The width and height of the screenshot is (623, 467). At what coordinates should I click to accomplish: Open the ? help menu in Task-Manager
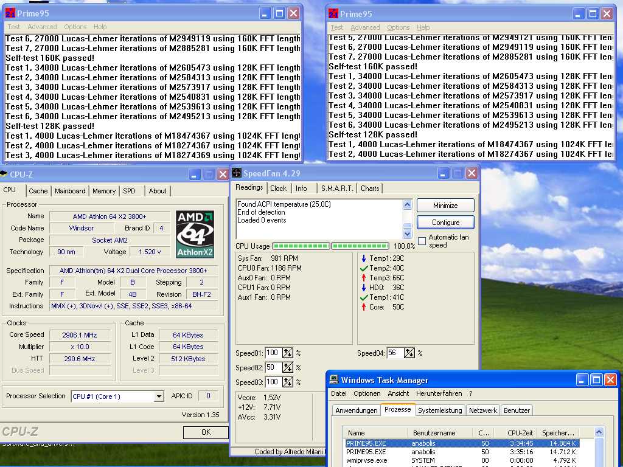(471, 393)
